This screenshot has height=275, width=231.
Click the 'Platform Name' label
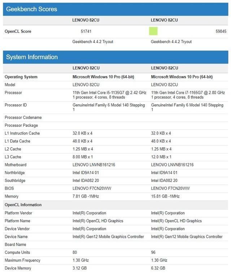click(17, 221)
